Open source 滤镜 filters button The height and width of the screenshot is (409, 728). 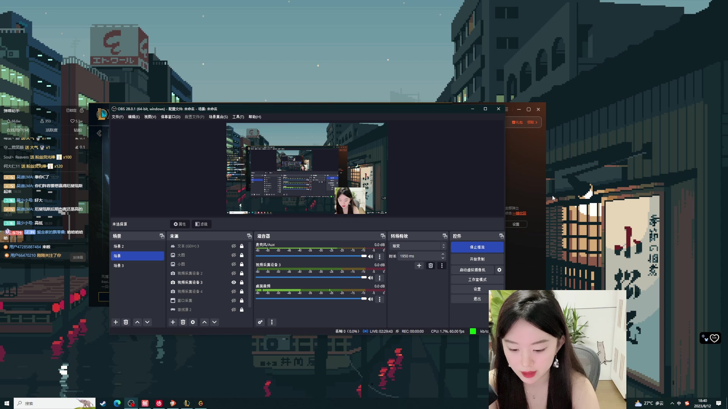(x=201, y=224)
